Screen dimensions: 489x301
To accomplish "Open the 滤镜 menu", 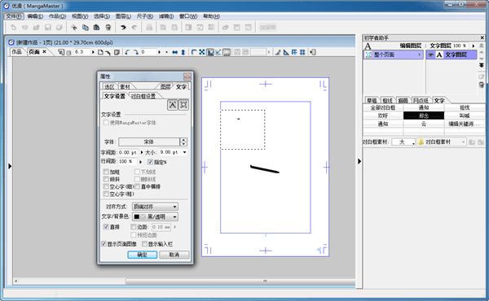I will click(x=166, y=16).
